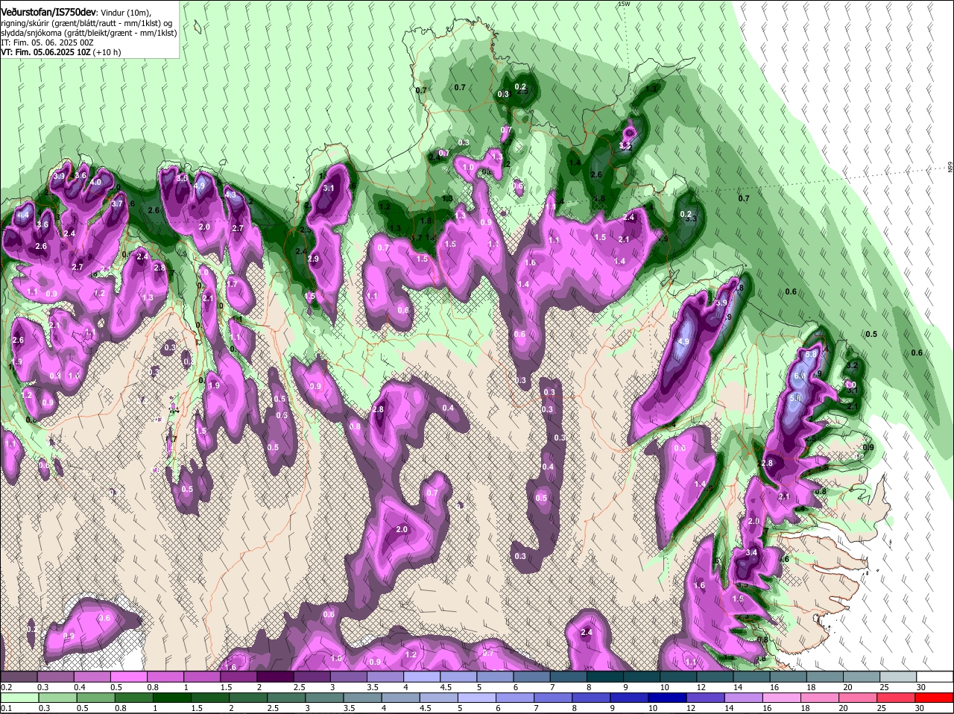Select snow scale swatch between 2 and 2.5
This screenshot has width=954, height=714.
click(x=276, y=676)
